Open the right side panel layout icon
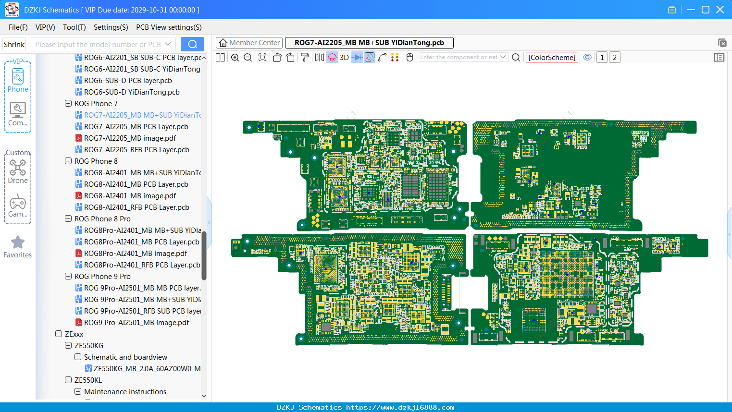Screen dimensions: 732x412 [719, 58]
